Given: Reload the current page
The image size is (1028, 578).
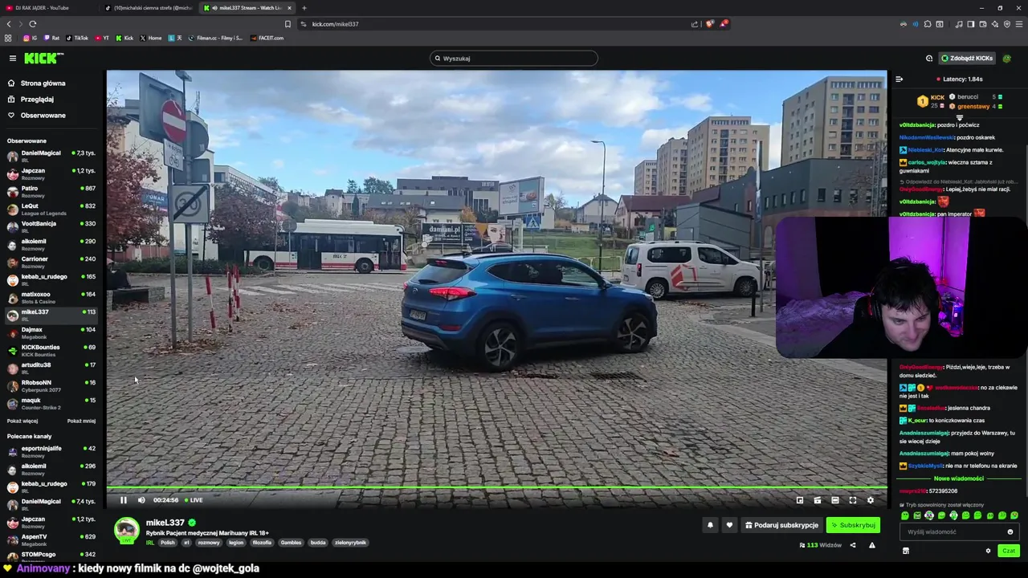Looking at the screenshot, I should pyautogui.click(x=32, y=24).
